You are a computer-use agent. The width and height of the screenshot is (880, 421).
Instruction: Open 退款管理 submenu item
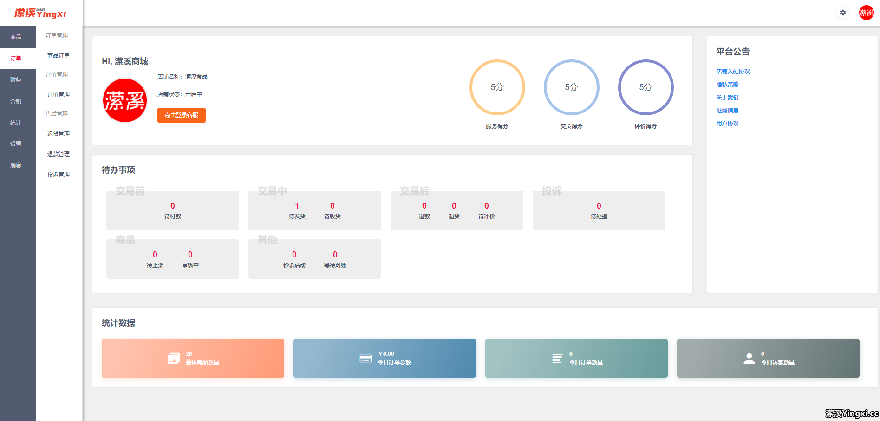click(x=59, y=154)
